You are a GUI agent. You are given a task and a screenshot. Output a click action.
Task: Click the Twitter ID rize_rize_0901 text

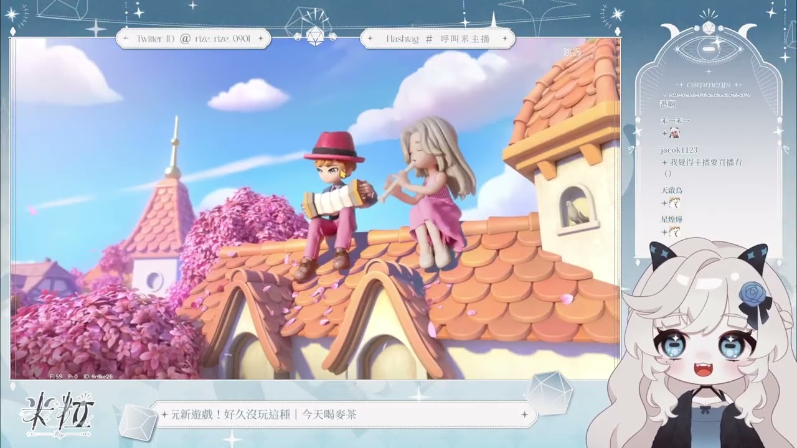coord(193,39)
